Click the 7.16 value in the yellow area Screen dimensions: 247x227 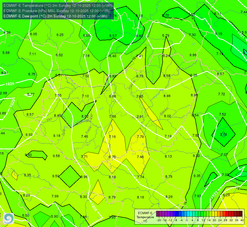click(112, 136)
